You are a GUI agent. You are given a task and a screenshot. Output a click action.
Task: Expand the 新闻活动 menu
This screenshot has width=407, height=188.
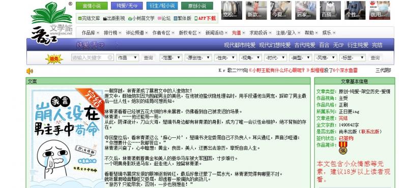(x=217, y=33)
